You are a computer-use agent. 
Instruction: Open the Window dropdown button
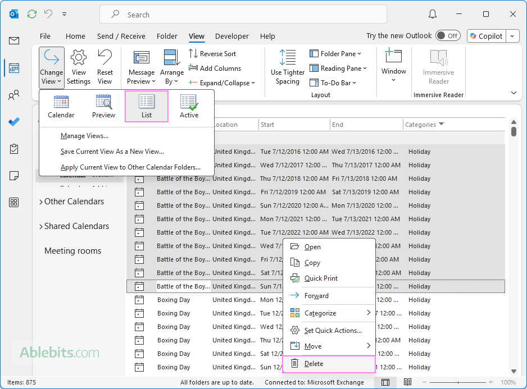point(394,66)
